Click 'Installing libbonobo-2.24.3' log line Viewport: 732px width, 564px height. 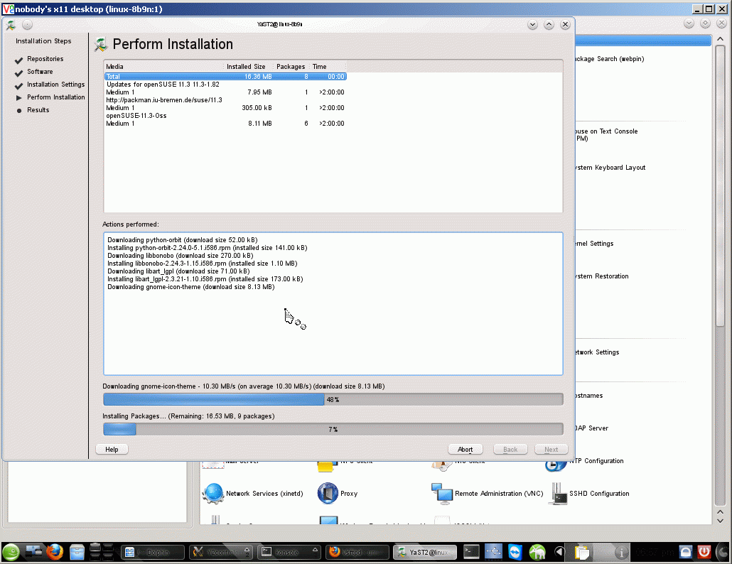point(202,264)
